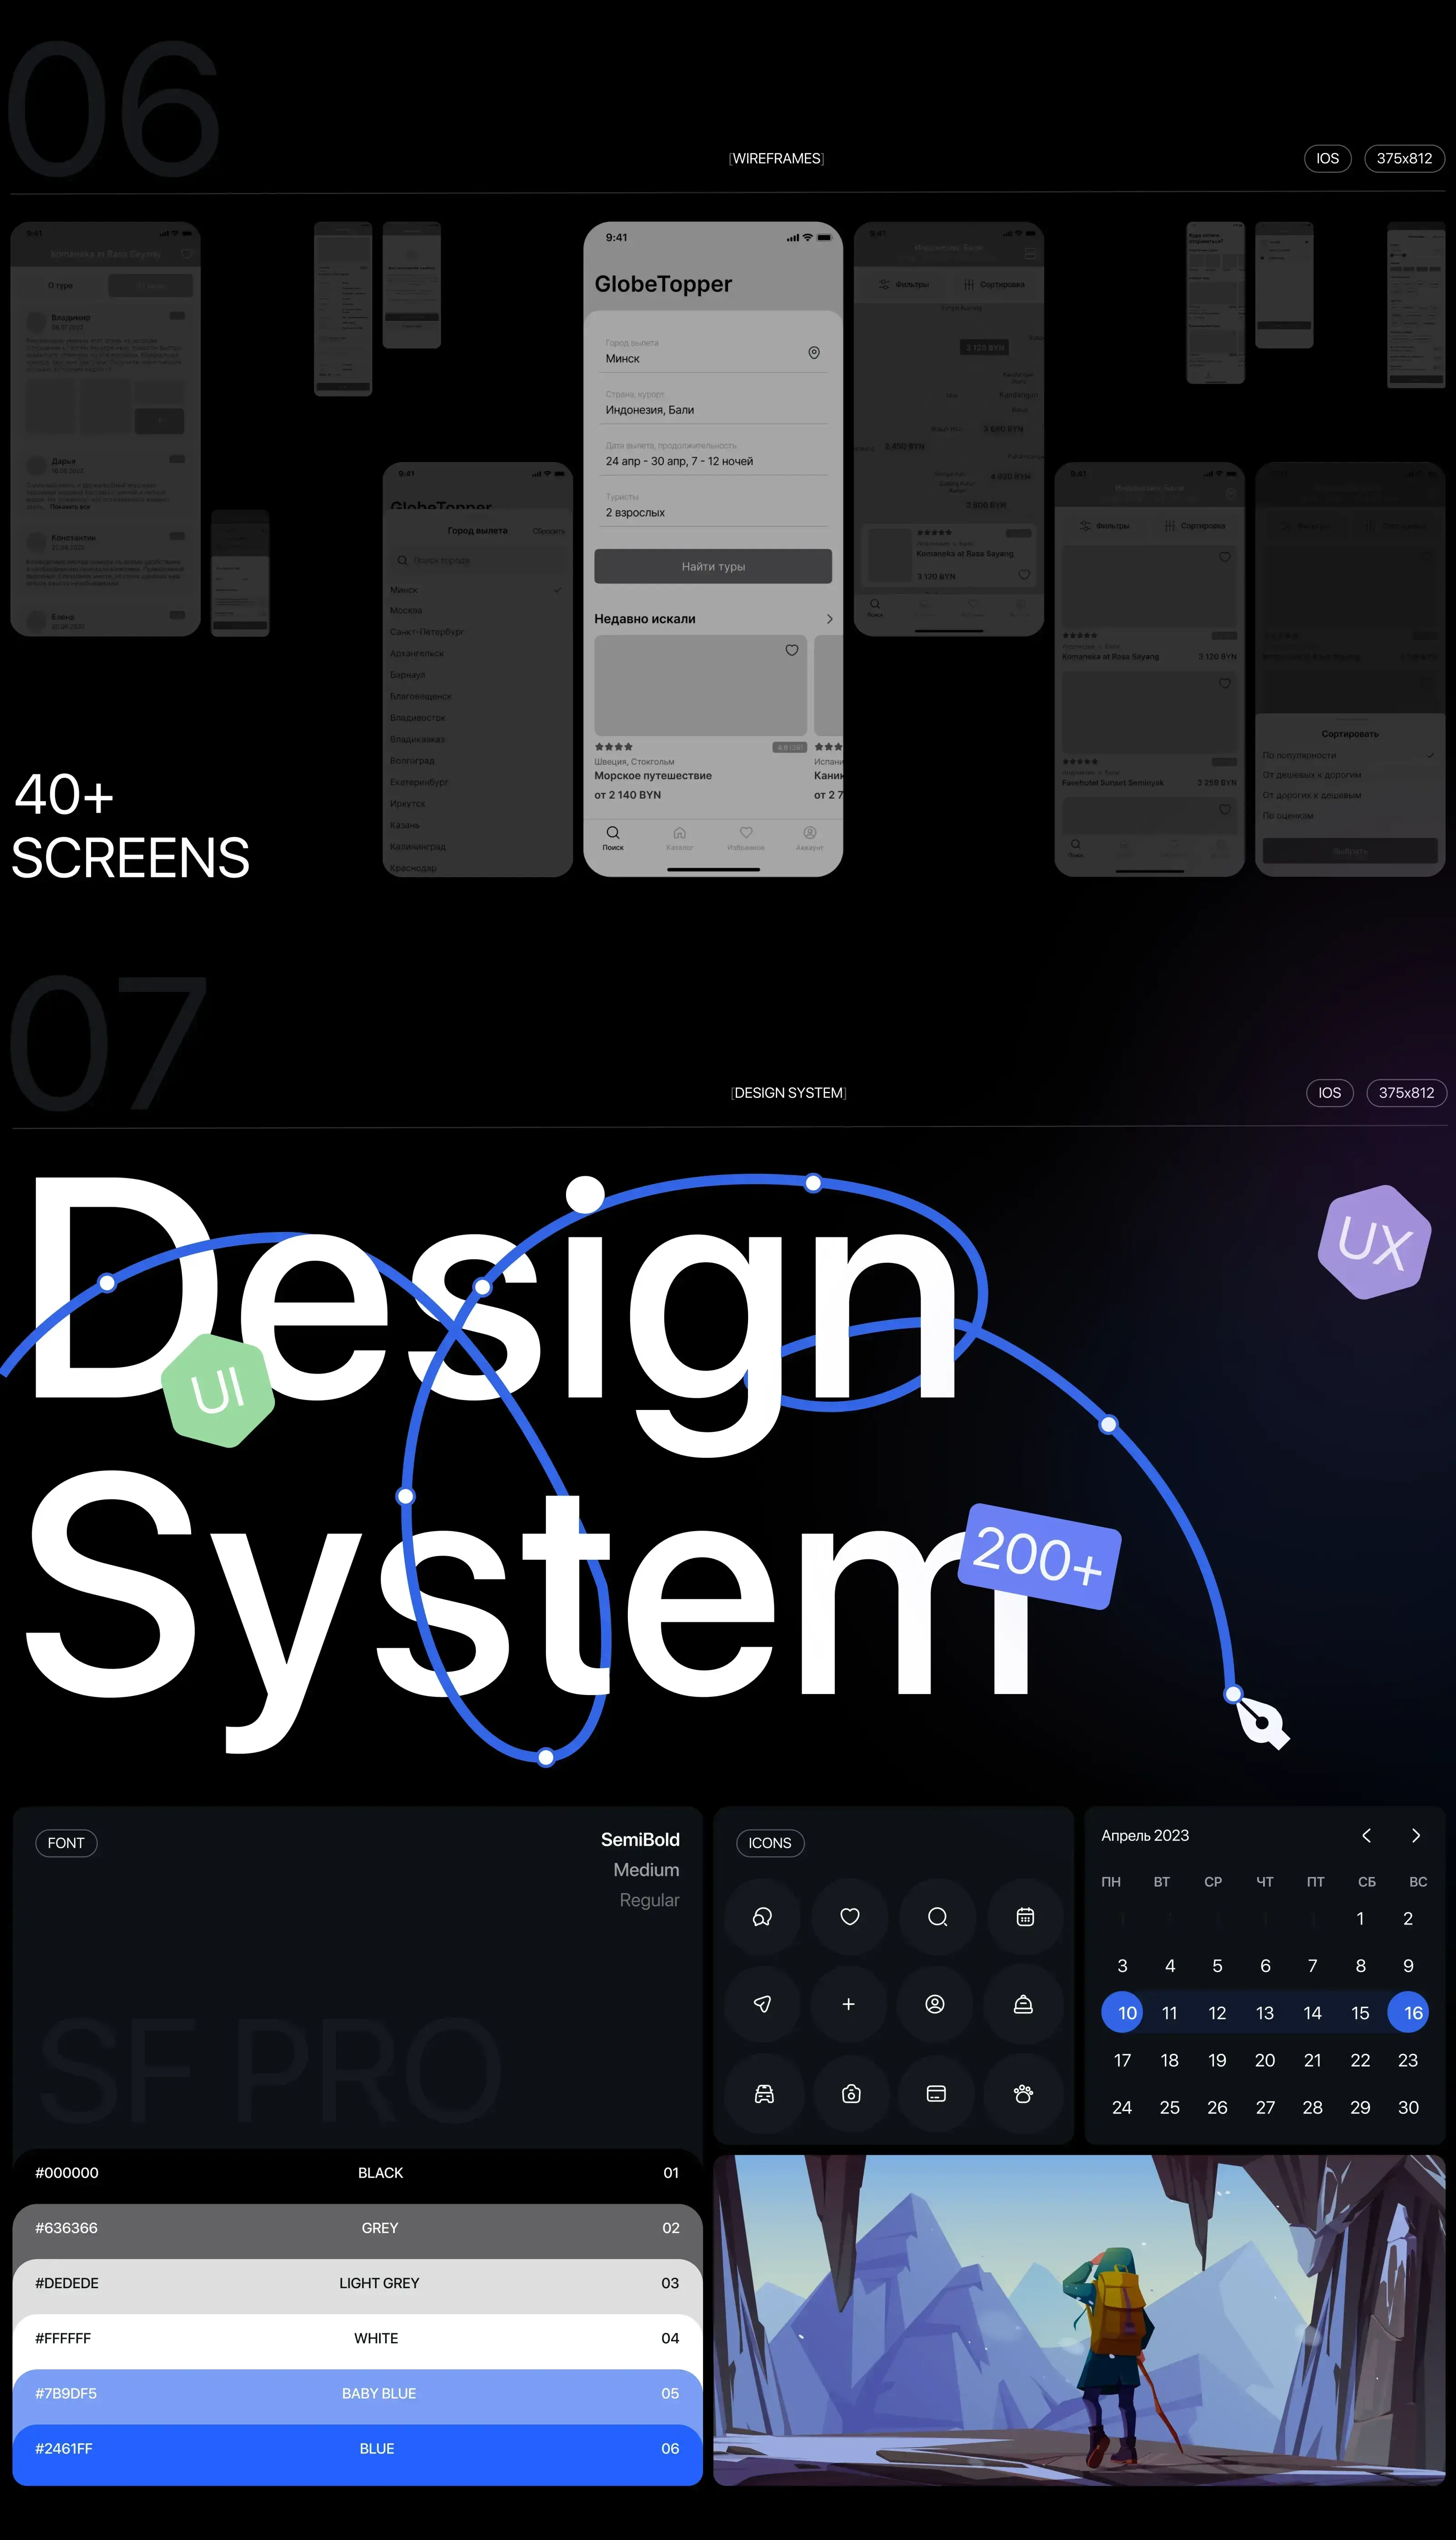Select the #DEDEDE LIGHT GREY color row
Image resolution: width=1456 pixels, height=2540 pixels.
[x=357, y=2283]
